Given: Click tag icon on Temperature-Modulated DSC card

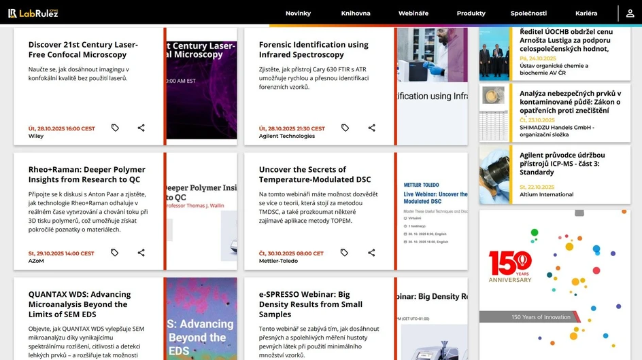Looking at the screenshot, I should pyautogui.click(x=344, y=253).
